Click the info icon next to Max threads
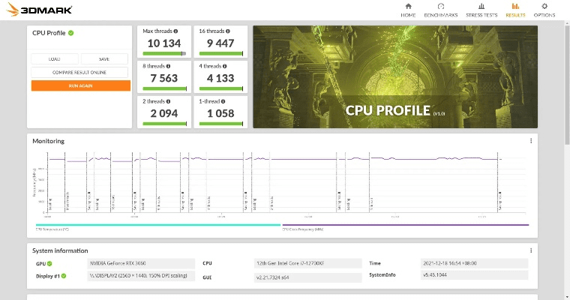 point(176,31)
